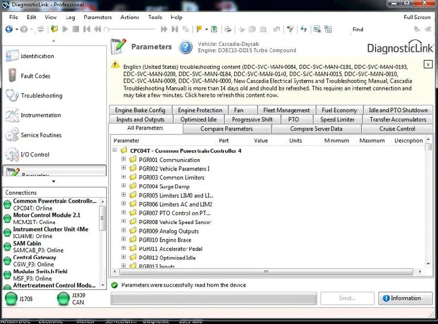The height and width of the screenshot is (324, 438).
Task: Click the blue help question mark icon
Action: pos(186,47)
